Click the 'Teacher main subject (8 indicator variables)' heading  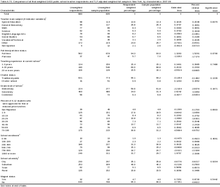pos(23,19)
